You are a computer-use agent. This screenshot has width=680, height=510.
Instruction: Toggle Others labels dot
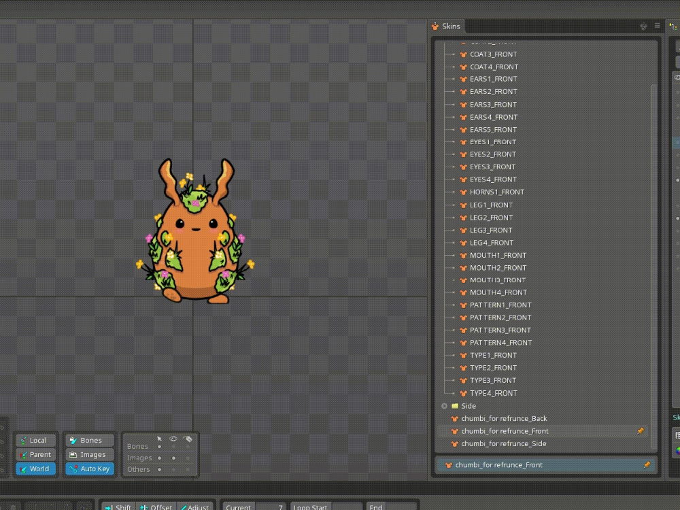click(x=188, y=469)
